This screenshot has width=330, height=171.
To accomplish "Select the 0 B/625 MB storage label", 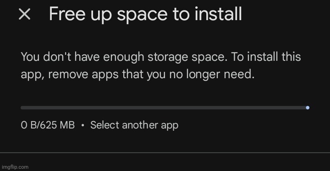I will tap(48, 125).
